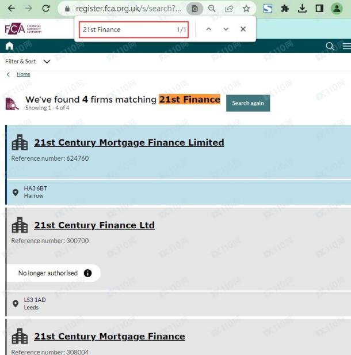Click the address bar URL
This screenshot has height=355, width=351.
[128, 9]
